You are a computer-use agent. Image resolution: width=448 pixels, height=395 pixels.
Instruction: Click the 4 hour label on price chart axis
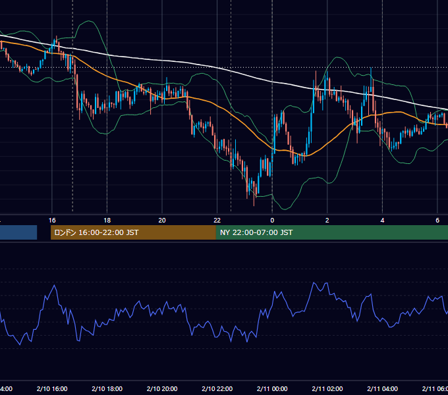382,221
